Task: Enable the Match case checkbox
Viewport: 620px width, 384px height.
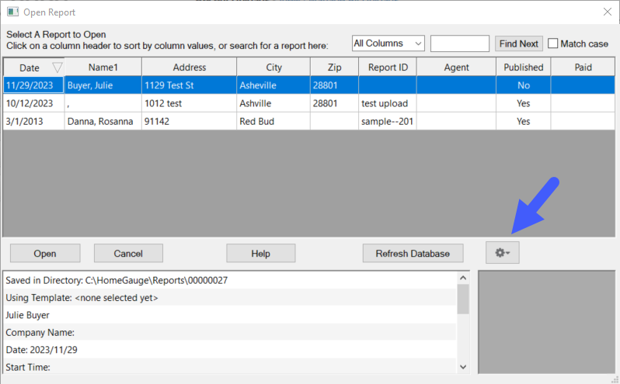Action: (x=554, y=43)
